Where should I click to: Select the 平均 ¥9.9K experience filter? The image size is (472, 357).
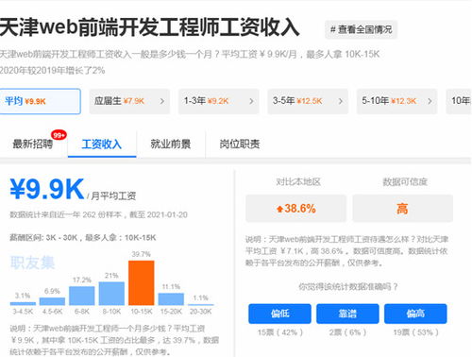[x=40, y=101]
